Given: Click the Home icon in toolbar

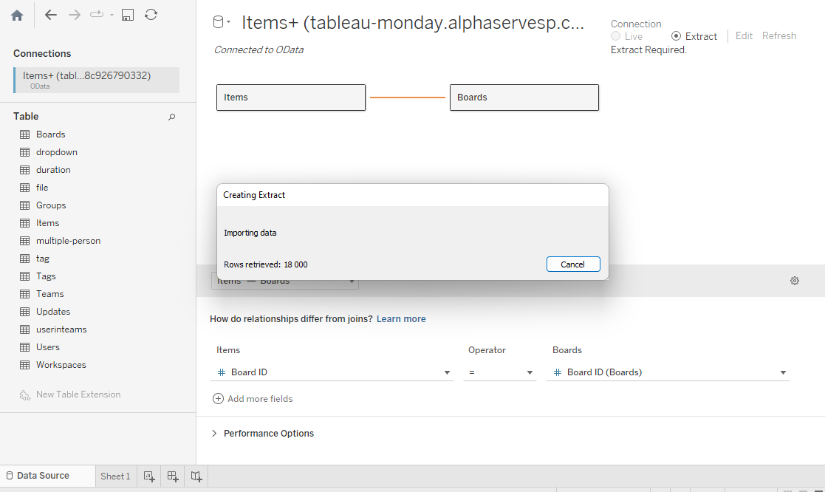Looking at the screenshot, I should tap(17, 15).
